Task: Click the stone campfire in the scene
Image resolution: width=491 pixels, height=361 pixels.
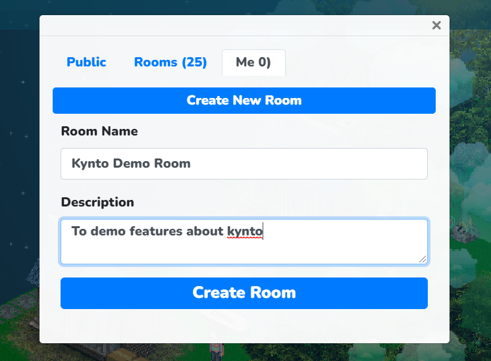Action: click(465, 231)
